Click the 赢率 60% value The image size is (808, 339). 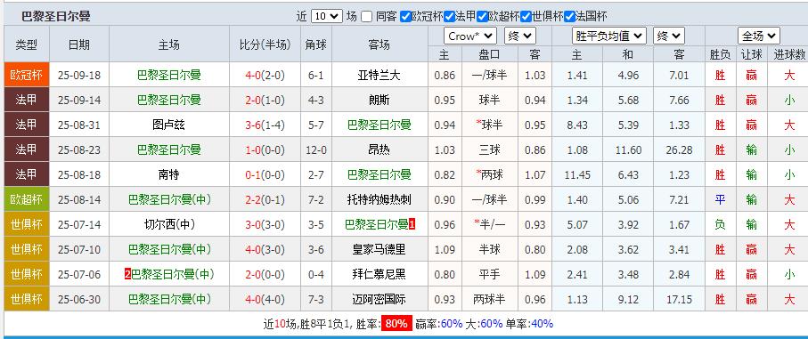pyautogui.click(x=452, y=324)
